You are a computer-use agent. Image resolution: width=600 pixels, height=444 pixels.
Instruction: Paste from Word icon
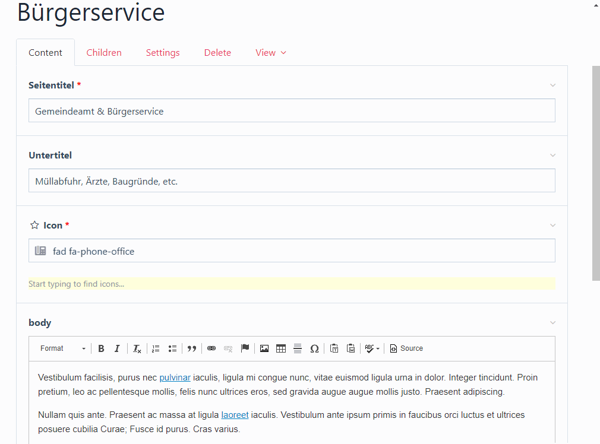(350, 348)
